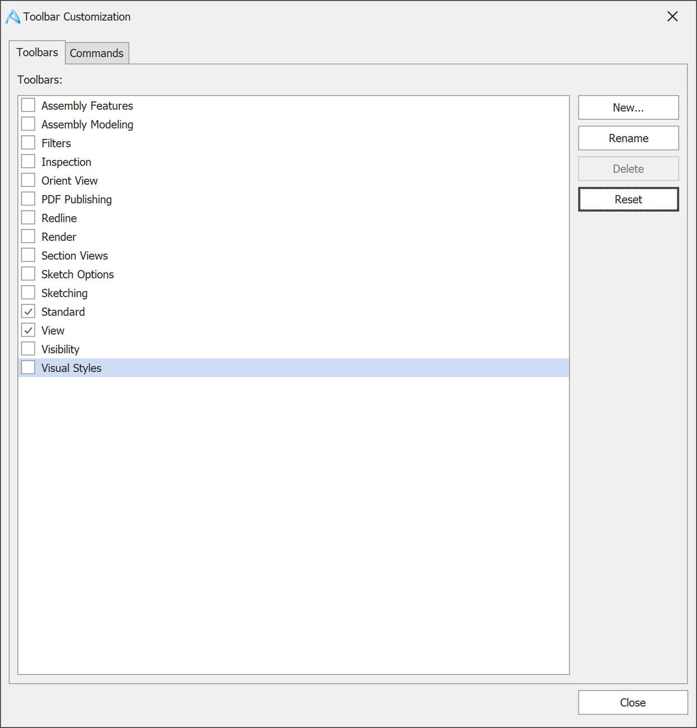The height and width of the screenshot is (728, 697).
Task: Check the Assembly Modeling toolbar box
Action: [28, 124]
